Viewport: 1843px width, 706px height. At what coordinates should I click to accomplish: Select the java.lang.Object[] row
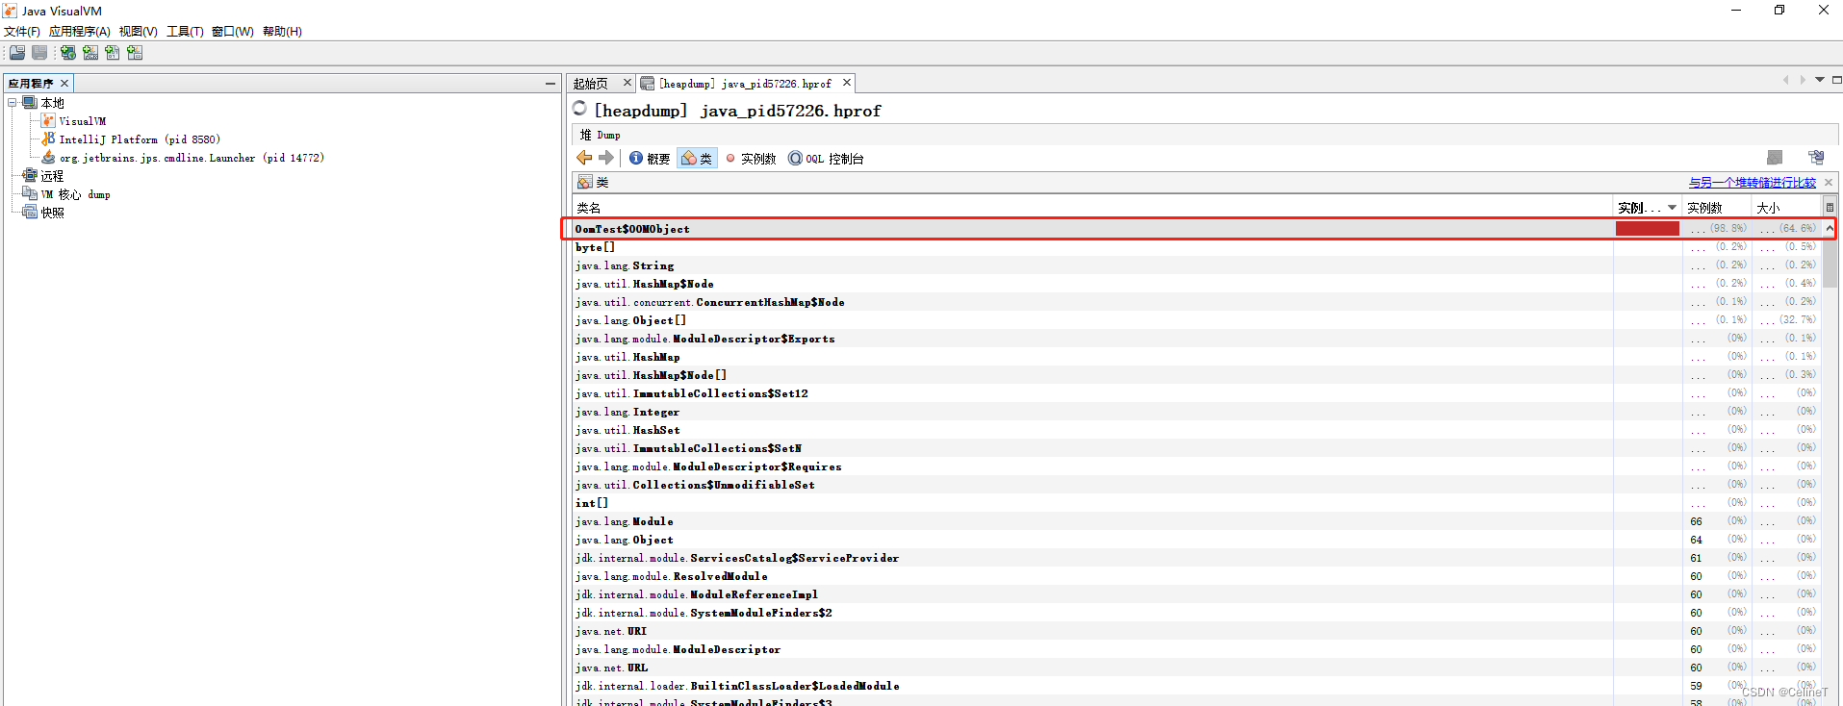tap(1197, 320)
